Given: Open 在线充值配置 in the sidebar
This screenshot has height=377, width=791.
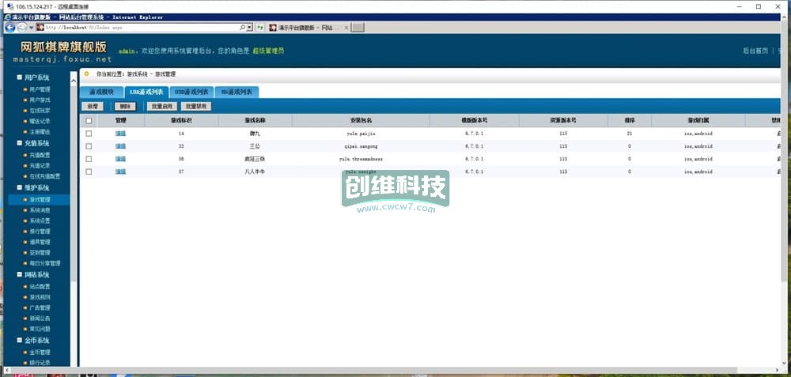Looking at the screenshot, I should pyautogui.click(x=44, y=176).
